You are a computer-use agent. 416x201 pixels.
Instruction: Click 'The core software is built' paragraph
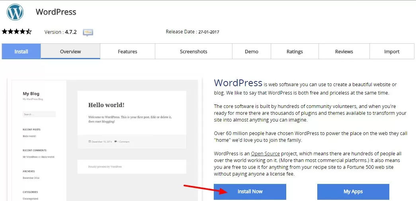pyautogui.click(x=310, y=113)
